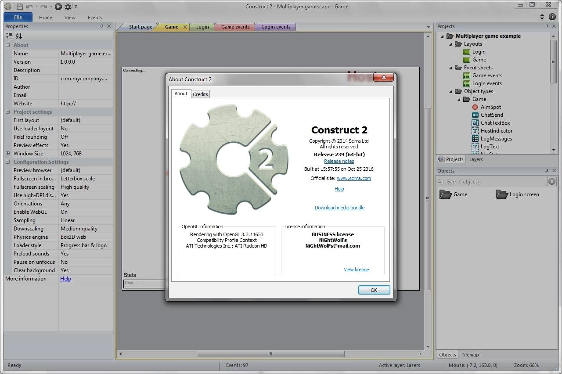562x374 pixels.
Task: Collapse the Configuration Settings section
Action: (x=7, y=162)
